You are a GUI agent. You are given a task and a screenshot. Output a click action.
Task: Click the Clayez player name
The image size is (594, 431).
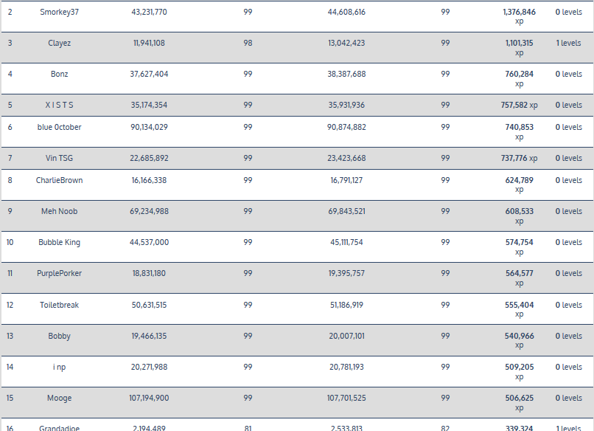59,43
